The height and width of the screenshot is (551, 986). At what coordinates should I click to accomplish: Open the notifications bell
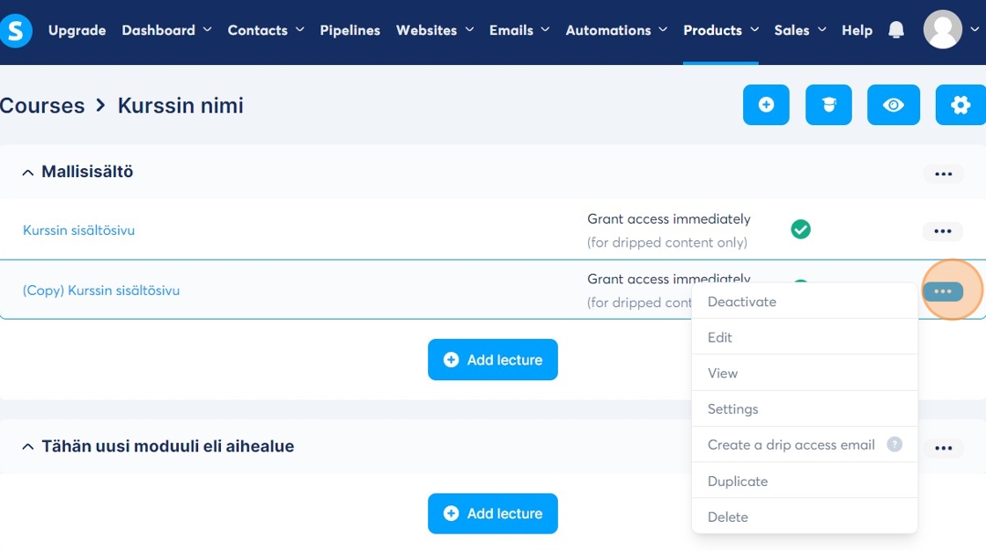click(896, 31)
